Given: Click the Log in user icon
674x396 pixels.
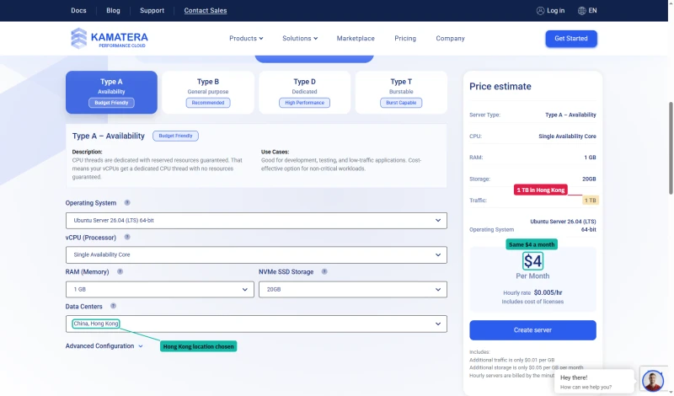Looking at the screenshot, I should click(540, 11).
